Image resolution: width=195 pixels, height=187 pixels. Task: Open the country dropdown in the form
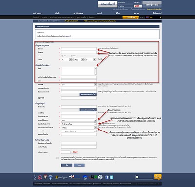(78, 85)
